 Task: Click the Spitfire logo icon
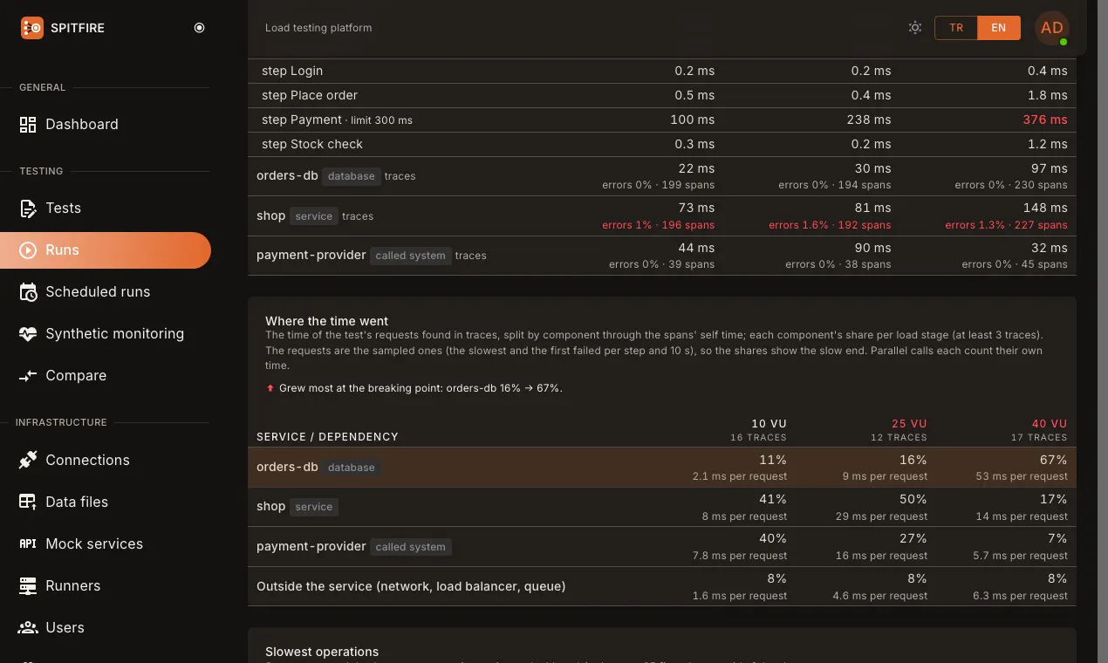tap(31, 28)
